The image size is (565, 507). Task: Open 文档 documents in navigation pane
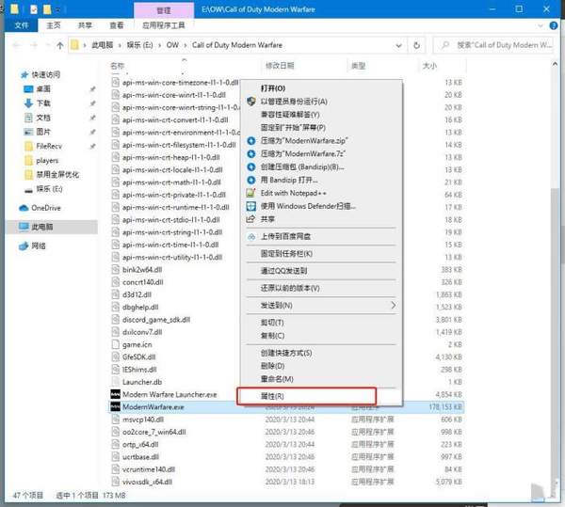(x=43, y=118)
